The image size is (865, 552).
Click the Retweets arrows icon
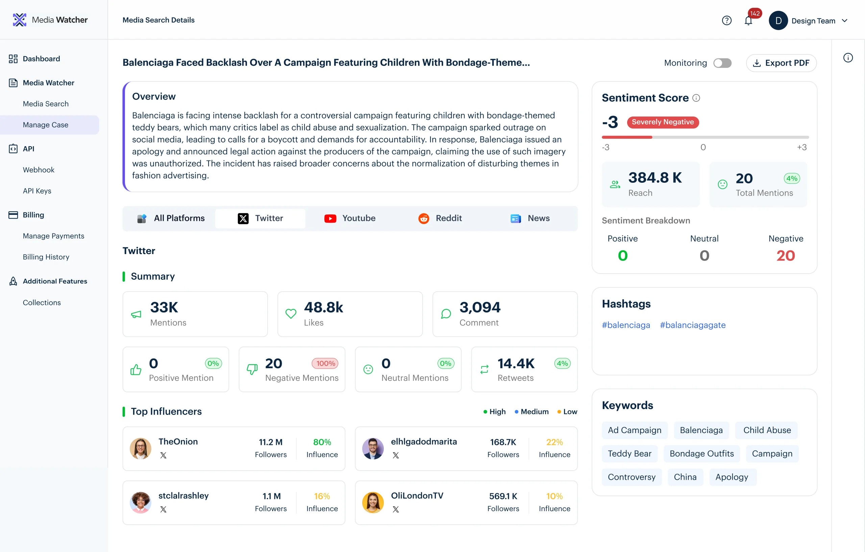point(484,369)
